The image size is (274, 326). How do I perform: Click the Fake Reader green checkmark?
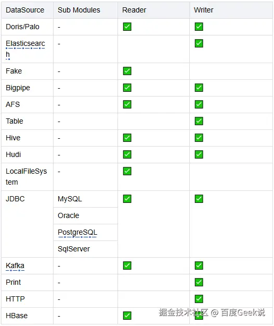(x=127, y=71)
